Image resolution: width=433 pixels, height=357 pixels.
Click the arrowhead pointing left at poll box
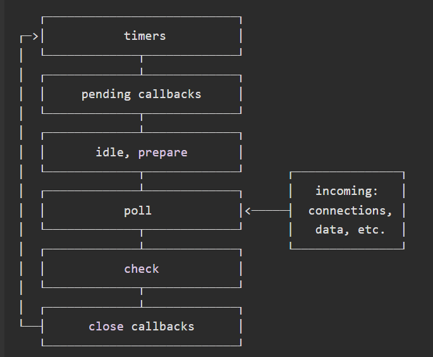[248, 211]
